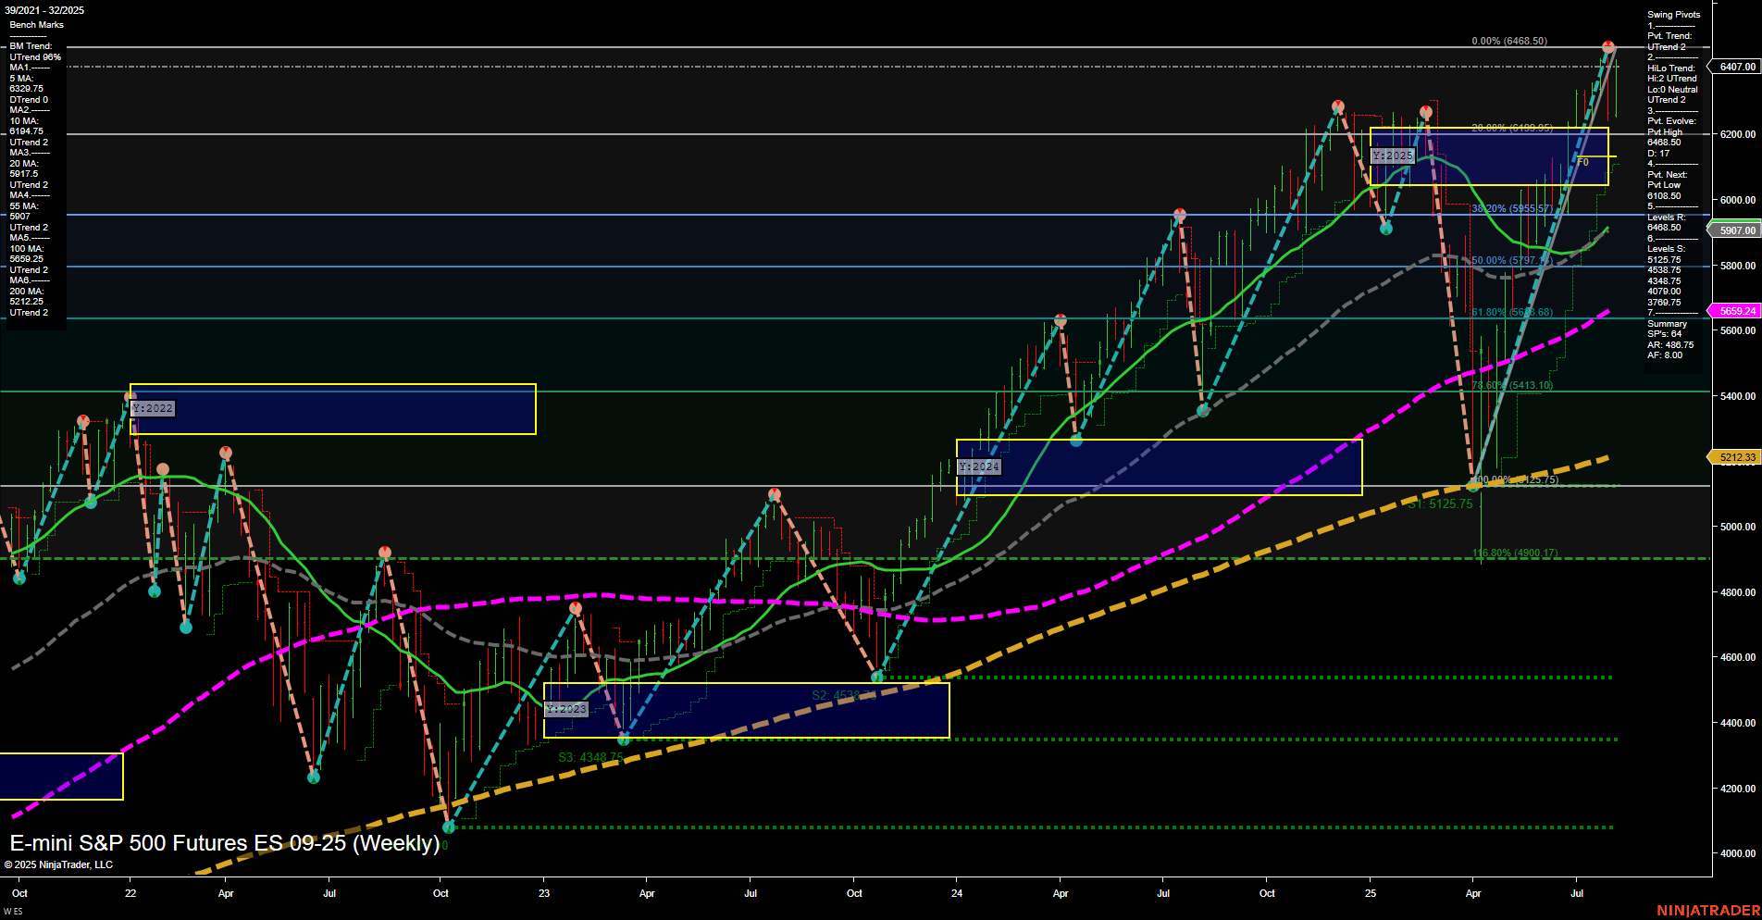Click the E-mini S&P 500 Futures chart title
The height and width of the screenshot is (920, 1762).
click(x=225, y=843)
